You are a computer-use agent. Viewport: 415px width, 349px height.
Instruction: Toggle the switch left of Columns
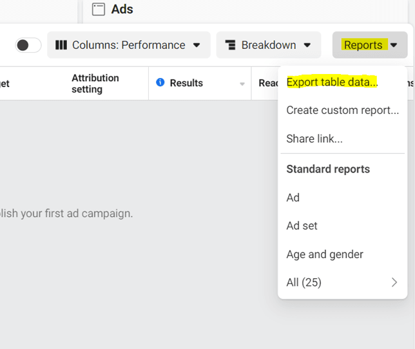coord(28,45)
